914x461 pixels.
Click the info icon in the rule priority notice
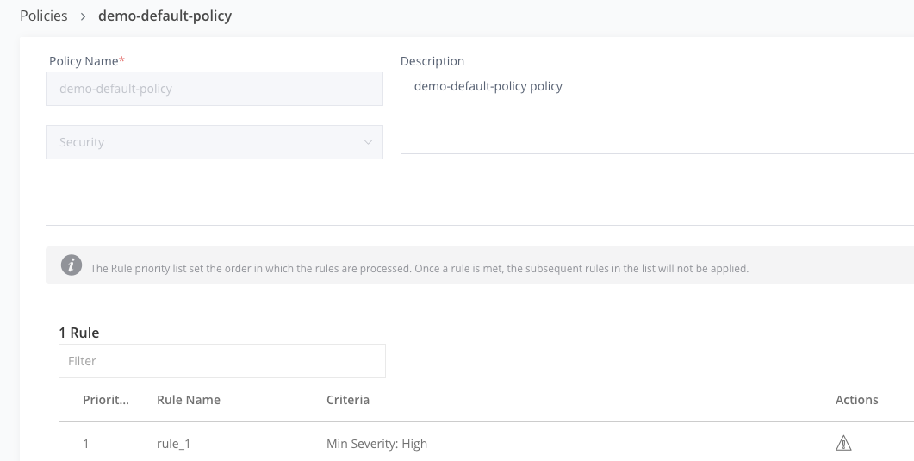click(x=72, y=265)
